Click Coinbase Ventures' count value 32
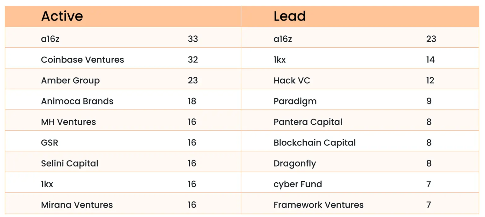The image size is (485, 217). pyautogui.click(x=193, y=60)
